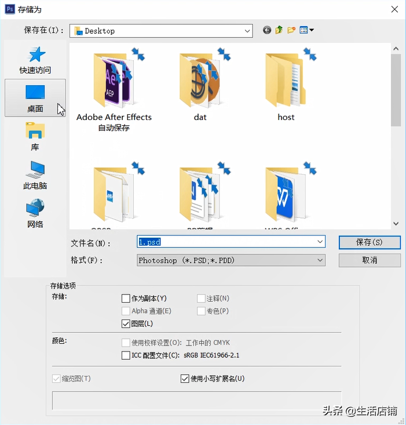The height and width of the screenshot is (425, 406).
Task: Select the host folder
Action: click(x=286, y=86)
